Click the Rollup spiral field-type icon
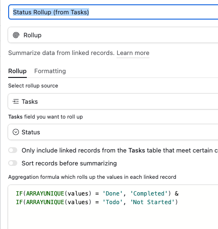This screenshot has width=218, height=229. coord(16,35)
